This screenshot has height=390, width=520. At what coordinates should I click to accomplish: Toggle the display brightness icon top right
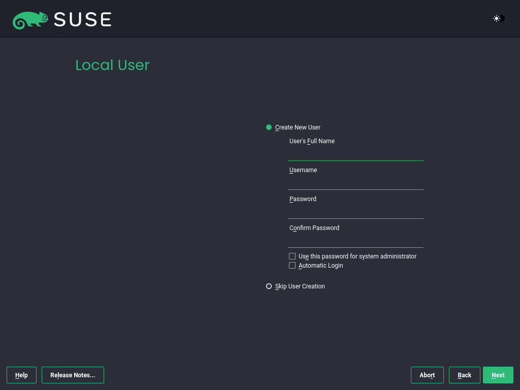tap(497, 19)
